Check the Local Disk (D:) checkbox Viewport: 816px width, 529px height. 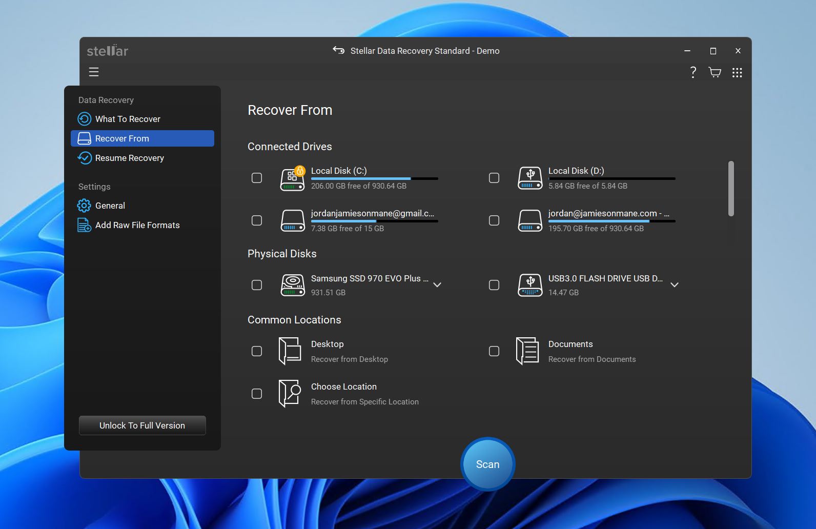[494, 178]
